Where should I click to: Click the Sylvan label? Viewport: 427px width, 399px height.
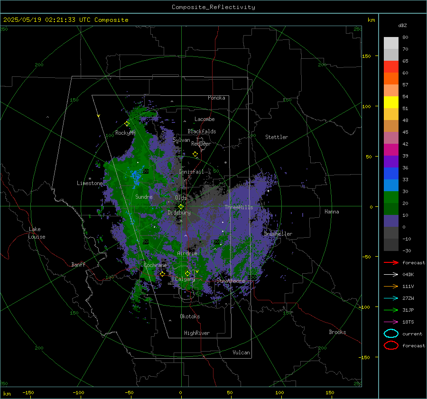(x=181, y=140)
